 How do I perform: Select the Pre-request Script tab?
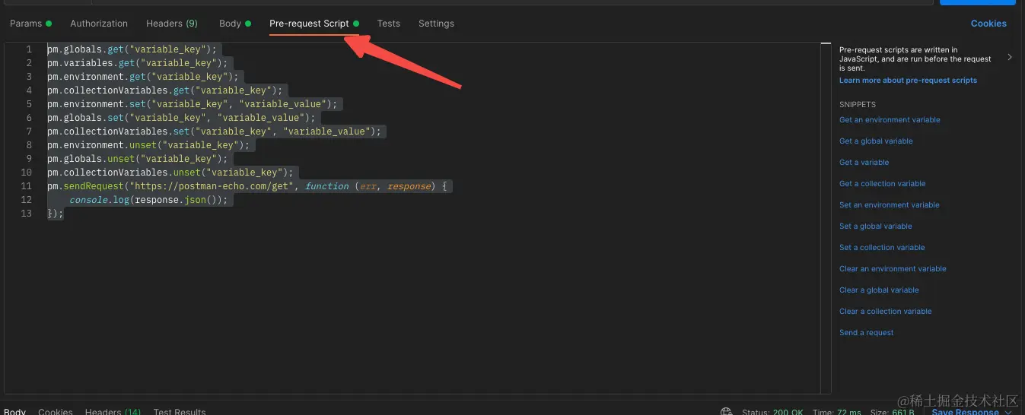[x=314, y=24]
